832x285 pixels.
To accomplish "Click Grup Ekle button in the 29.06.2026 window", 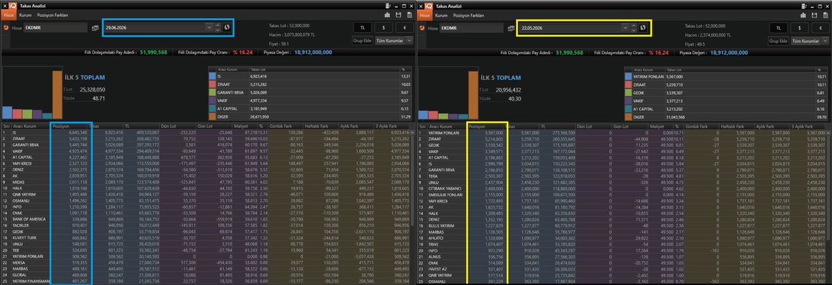I will [x=363, y=42].
